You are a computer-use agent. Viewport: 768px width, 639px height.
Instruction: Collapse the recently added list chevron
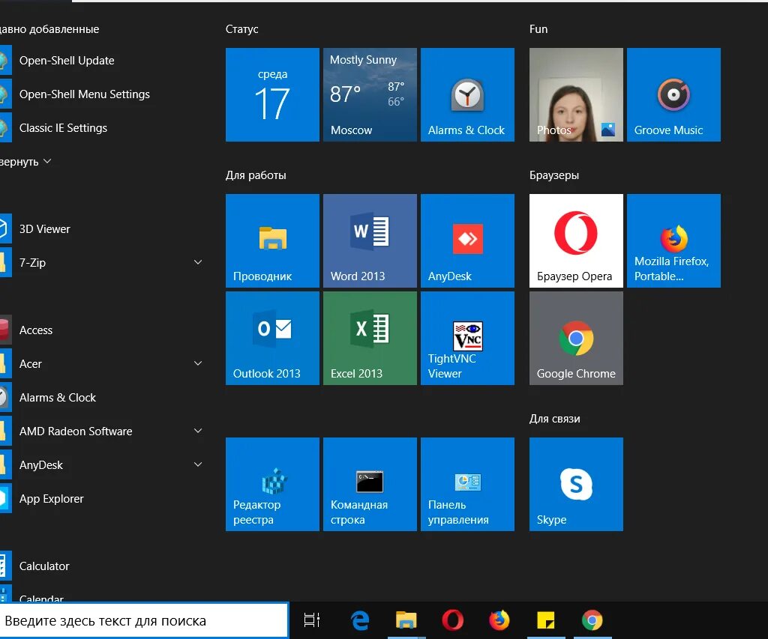tap(47, 161)
